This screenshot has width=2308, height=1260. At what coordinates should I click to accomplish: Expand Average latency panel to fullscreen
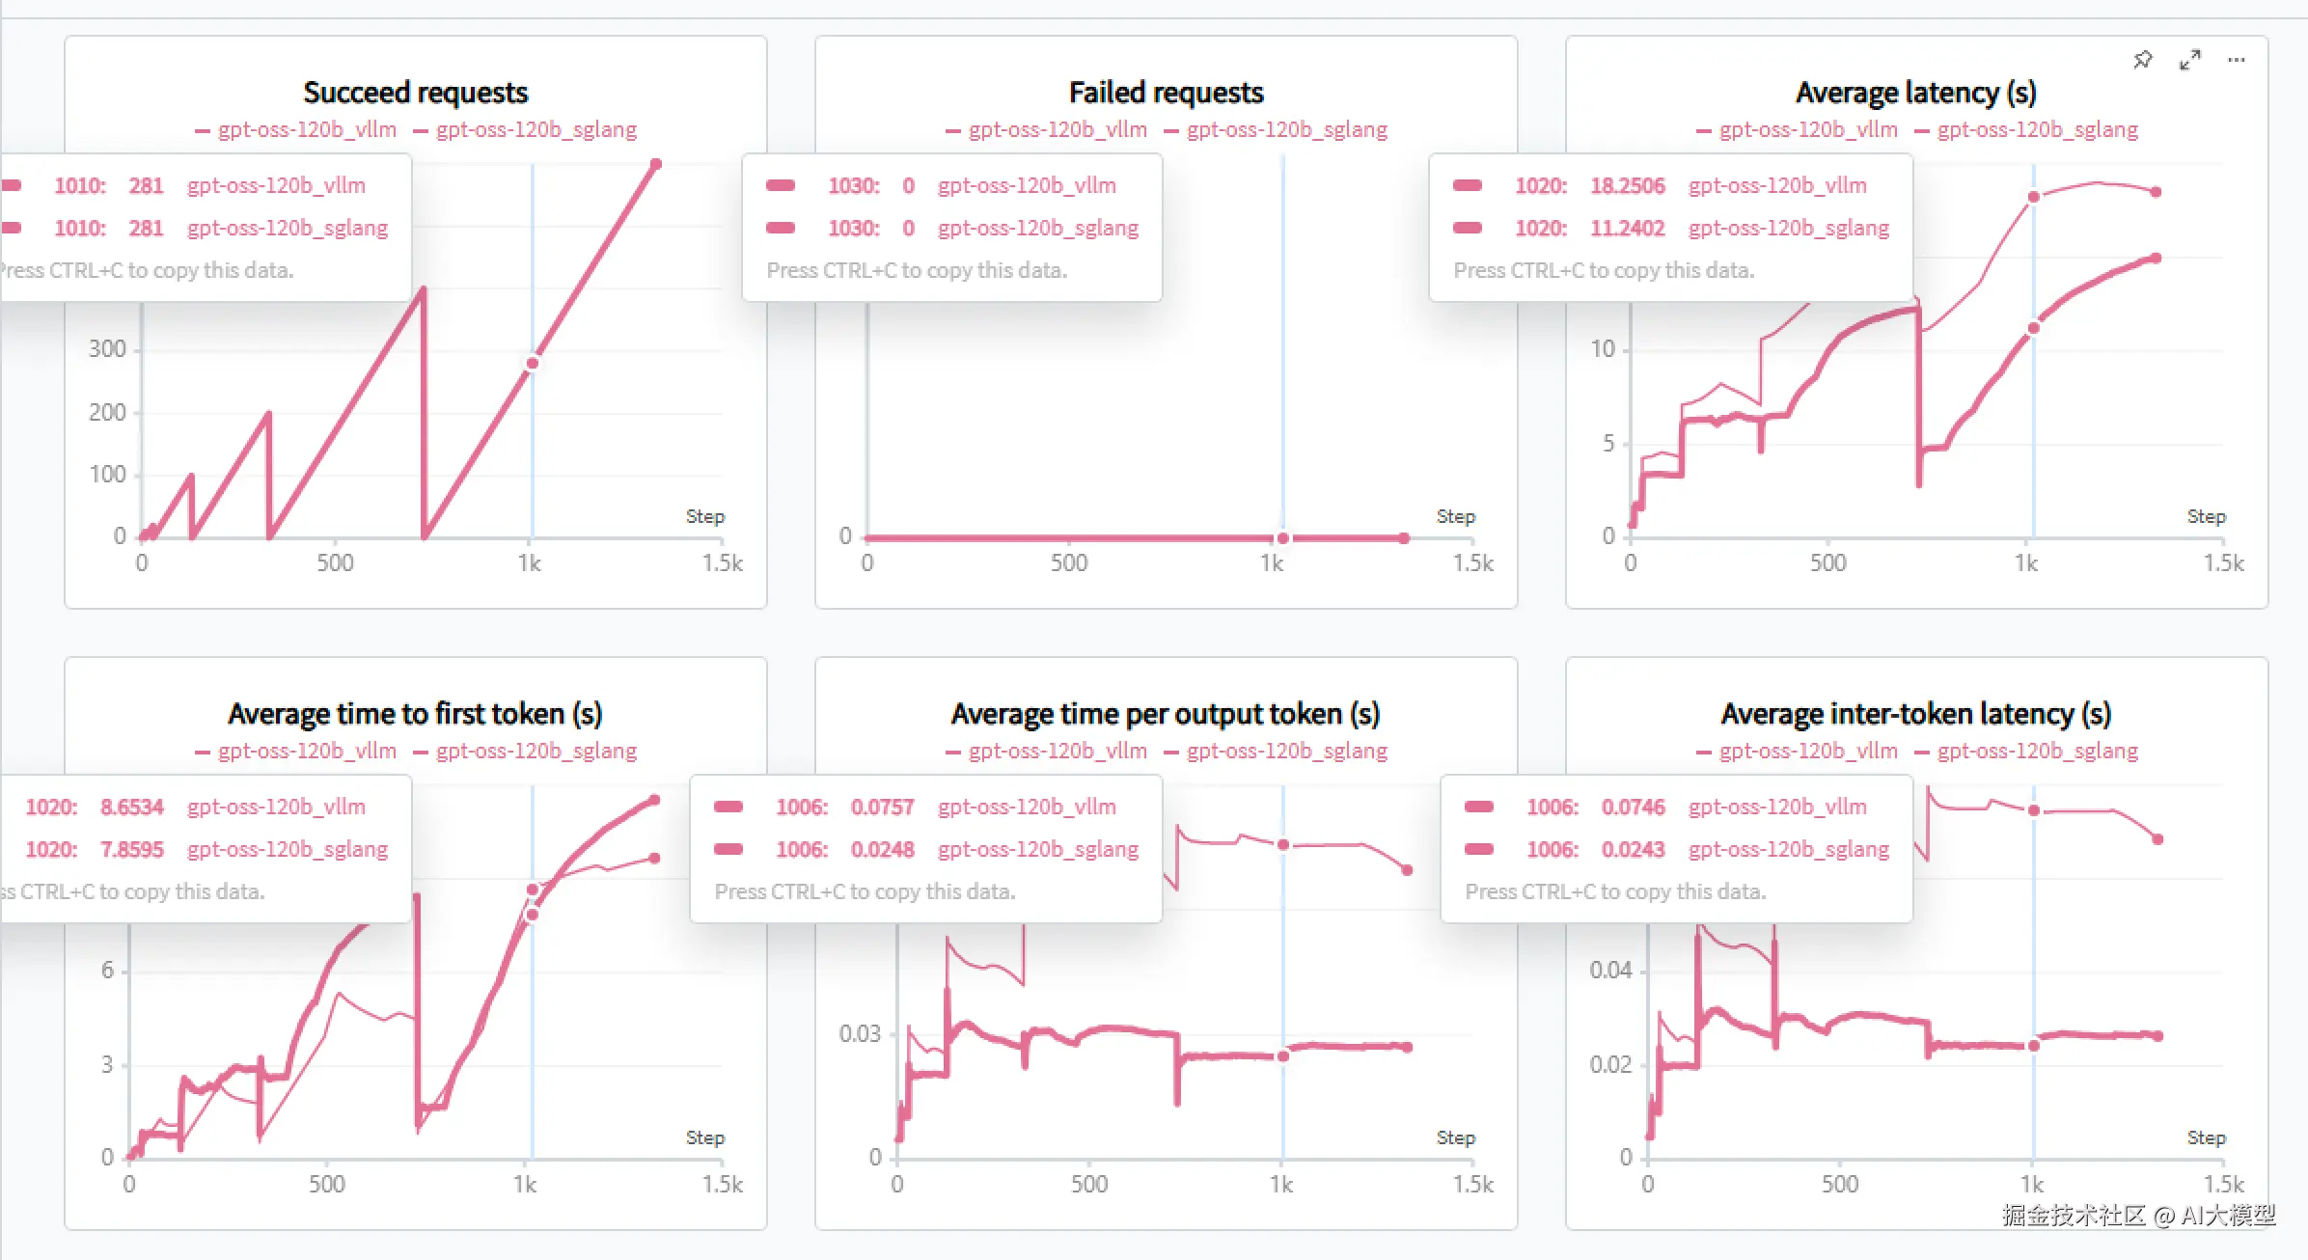[2190, 60]
